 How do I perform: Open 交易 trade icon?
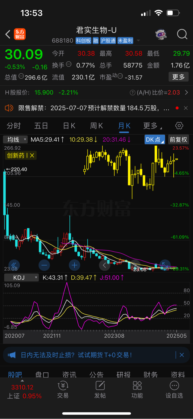click(x=63, y=390)
